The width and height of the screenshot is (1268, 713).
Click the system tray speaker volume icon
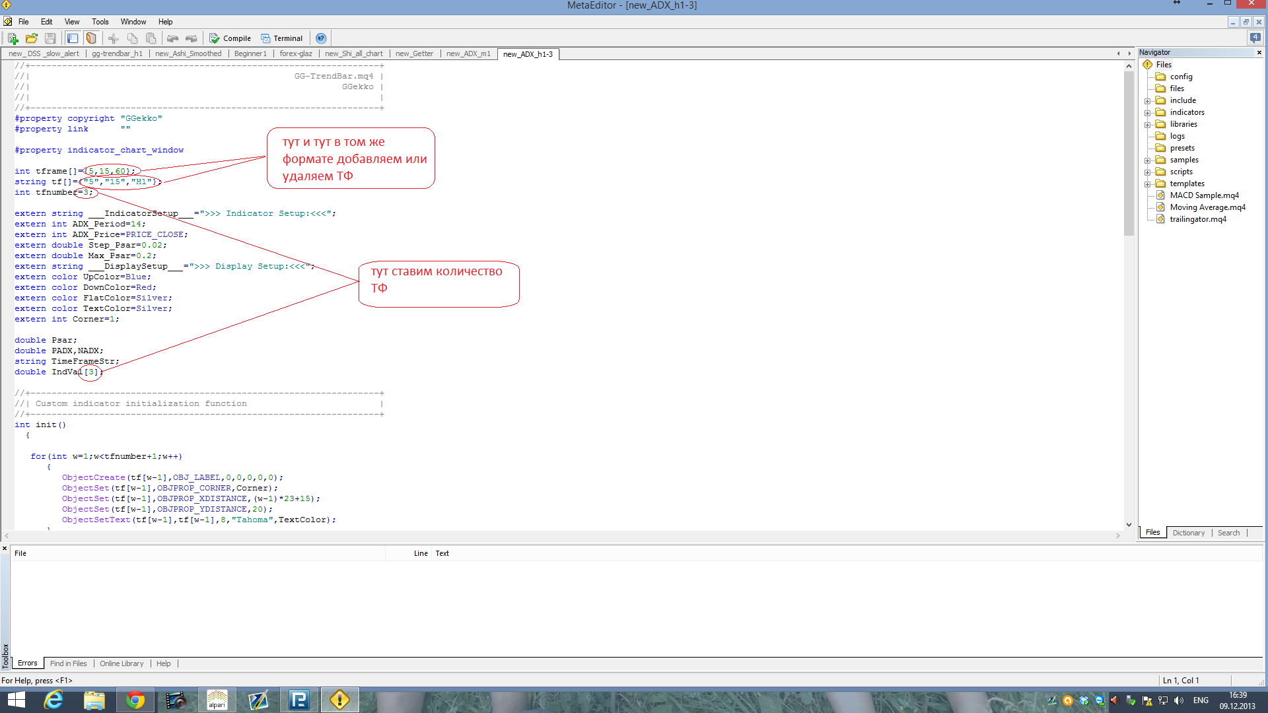click(1179, 700)
